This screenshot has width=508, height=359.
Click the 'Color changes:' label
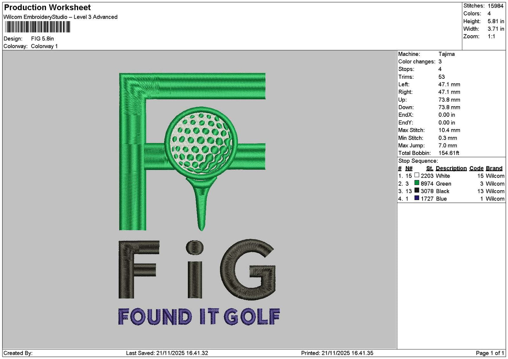pos(417,62)
